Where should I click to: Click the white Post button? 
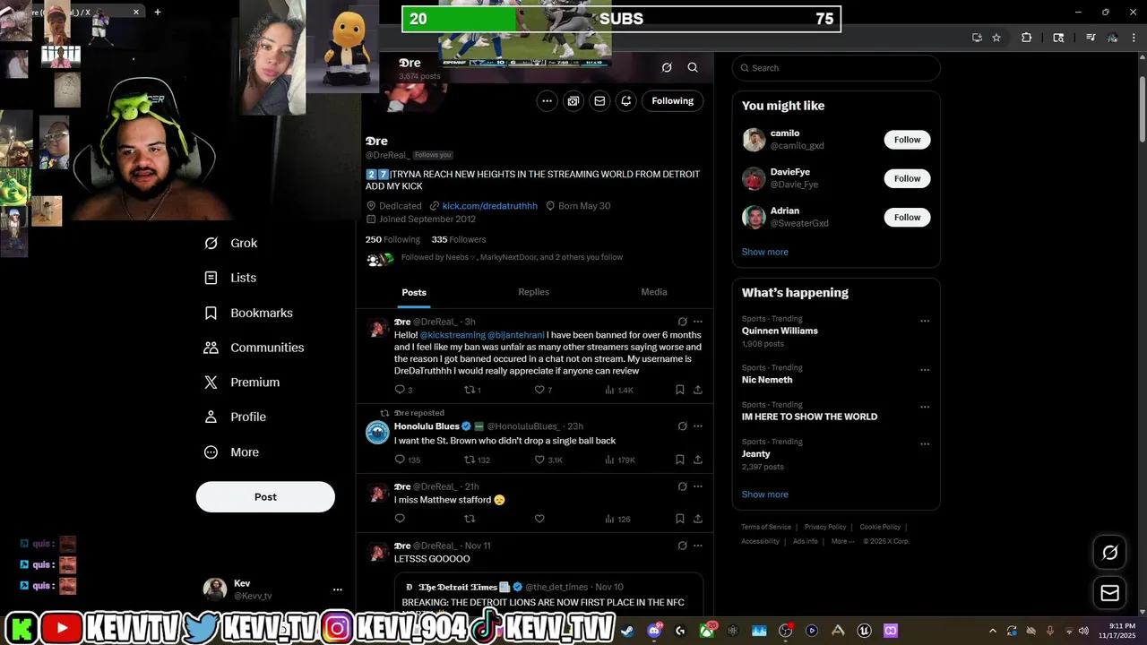(x=265, y=497)
